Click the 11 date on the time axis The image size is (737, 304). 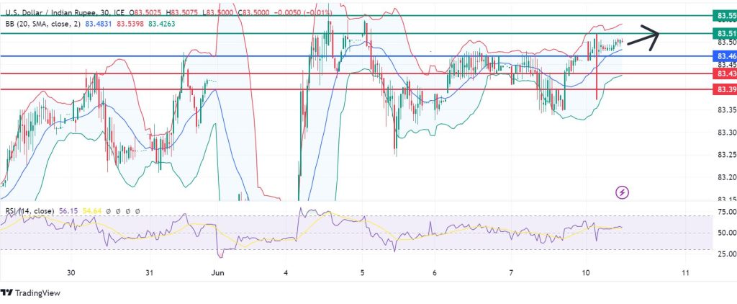pyautogui.click(x=685, y=272)
